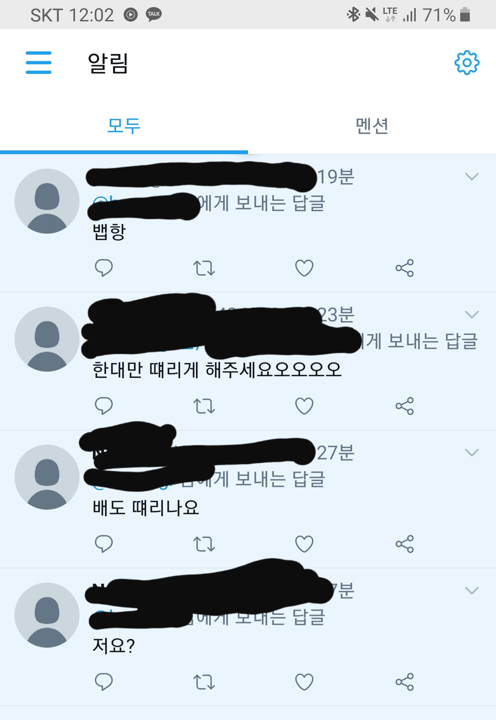The image size is (496, 720).
Task: Share the 저요? tweet
Action: [x=404, y=682]
